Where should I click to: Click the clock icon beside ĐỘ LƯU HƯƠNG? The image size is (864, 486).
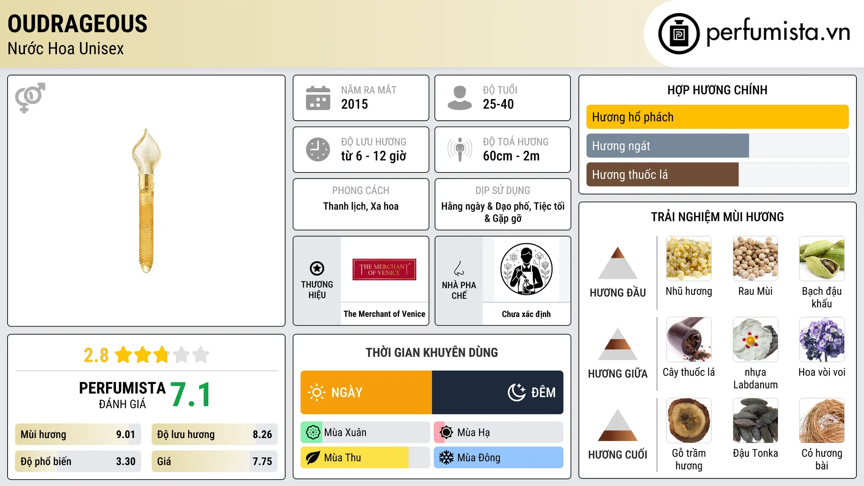tap(318, 149)
